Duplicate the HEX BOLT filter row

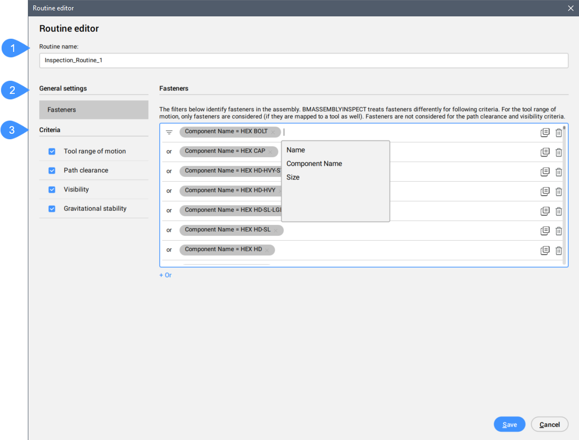[545, 133]
